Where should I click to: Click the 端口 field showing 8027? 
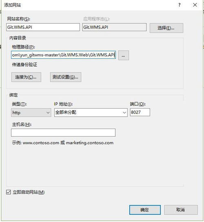[x=140, y=112]
